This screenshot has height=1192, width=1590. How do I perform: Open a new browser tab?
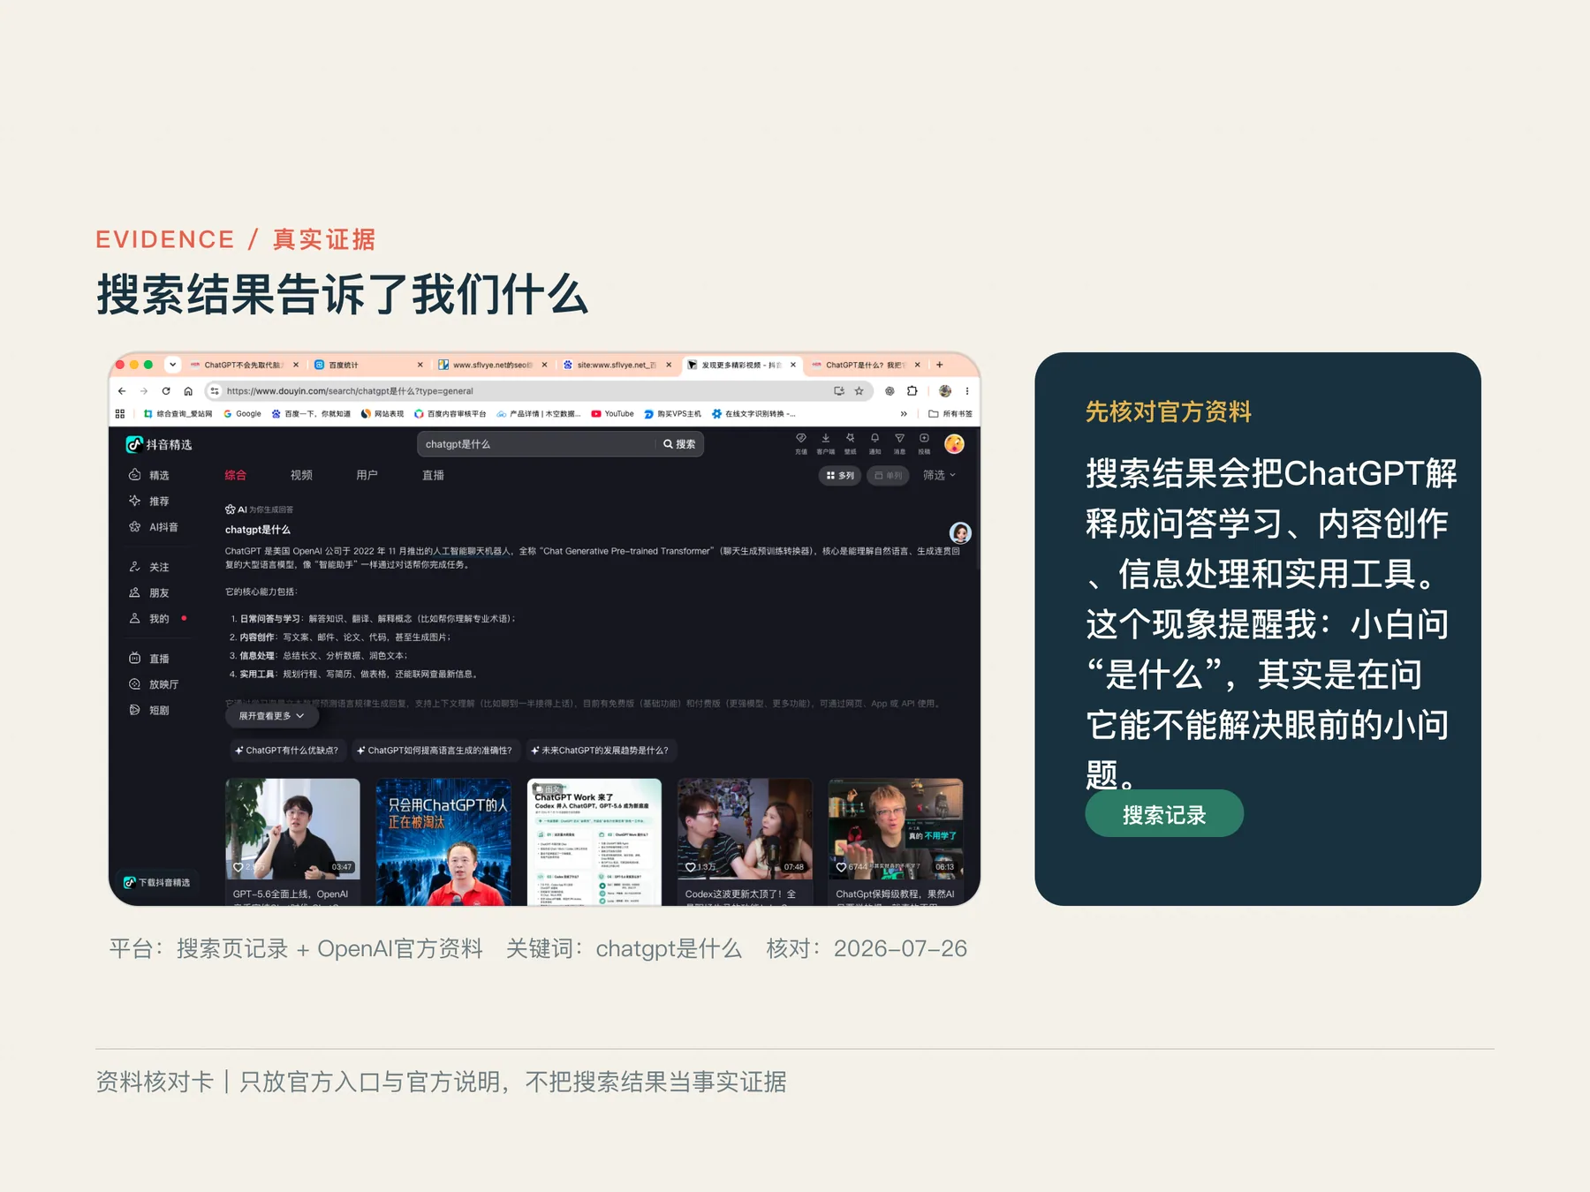[x=940, y=365]
